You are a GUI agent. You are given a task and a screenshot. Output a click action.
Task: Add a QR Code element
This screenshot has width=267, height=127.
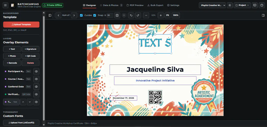(x=31, y=56)
